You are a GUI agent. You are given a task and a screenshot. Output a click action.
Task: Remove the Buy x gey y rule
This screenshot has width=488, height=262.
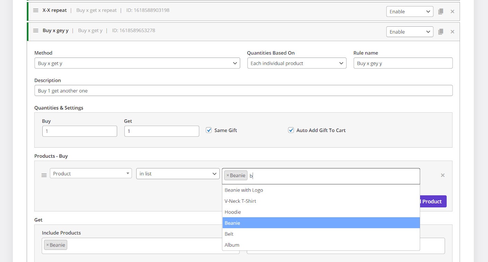coord(452,32)
